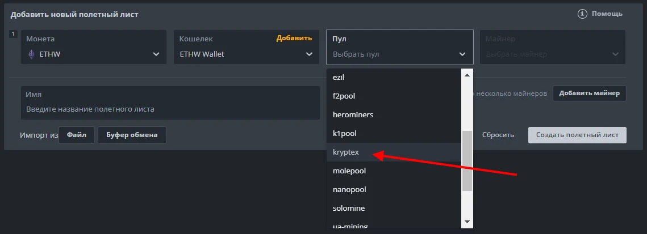Pick molepool from the list
This screenshot has height=234, width=647.
[349, 171]
